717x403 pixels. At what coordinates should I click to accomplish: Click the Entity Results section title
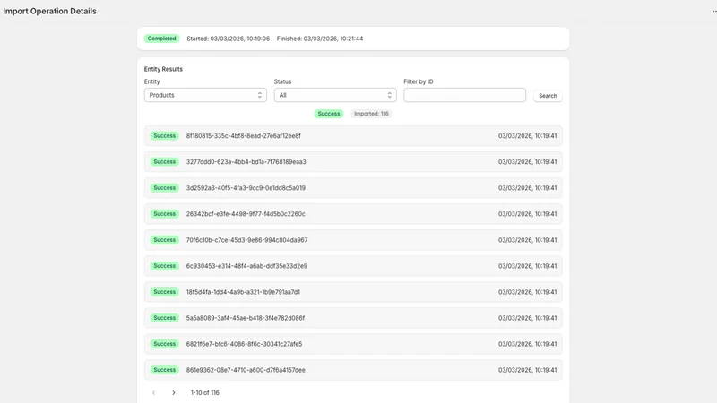click(x=163, y=69)
